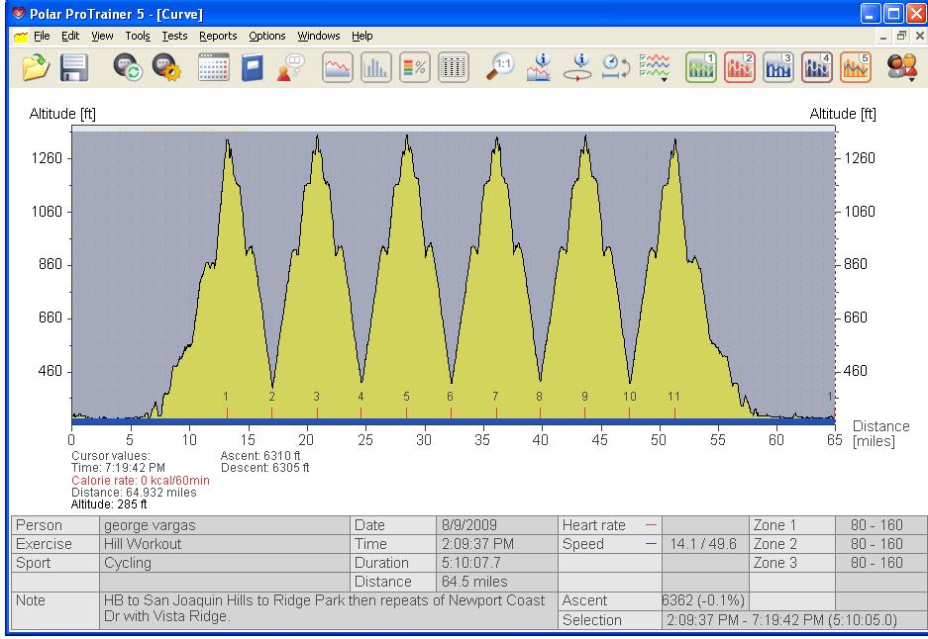
Task: Open the user profile dropdown in toolbar
Action: point(902,67)
